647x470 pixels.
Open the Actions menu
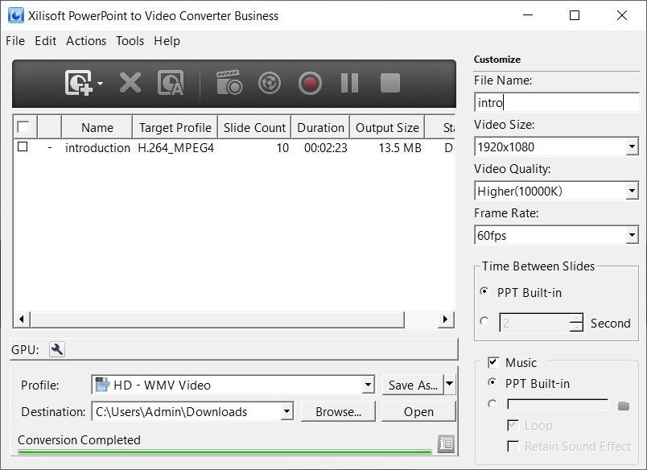86,41
